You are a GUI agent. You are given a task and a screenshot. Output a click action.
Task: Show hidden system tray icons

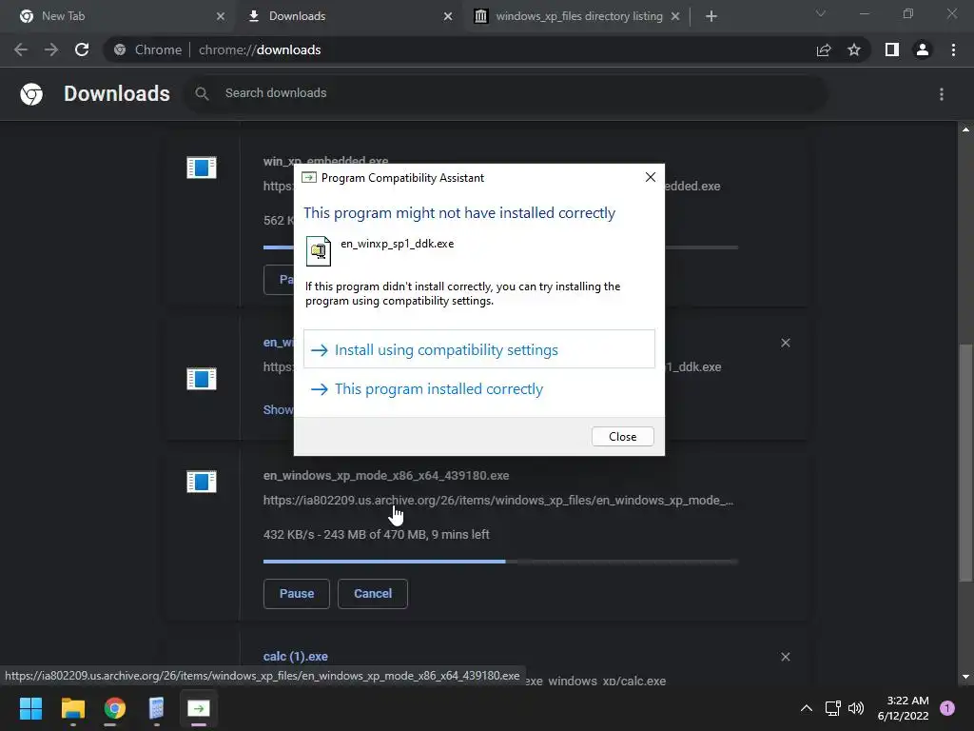pyautogui.click(x=807, y=708)
